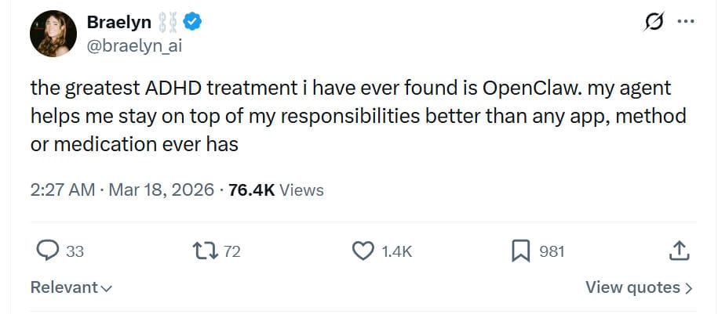
Task: Open the three-dot more options menu
Action: pyautogui.click(x=684, y=23)
